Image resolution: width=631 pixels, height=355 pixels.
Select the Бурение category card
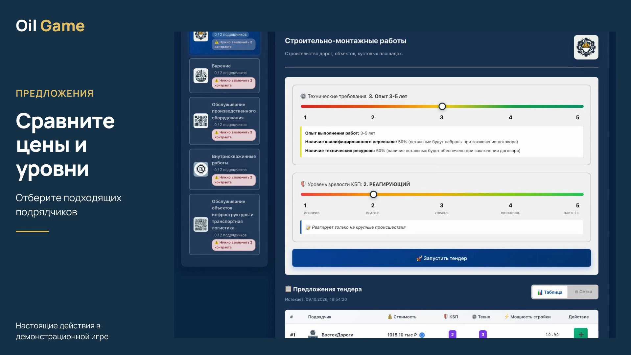pos(224,76)
